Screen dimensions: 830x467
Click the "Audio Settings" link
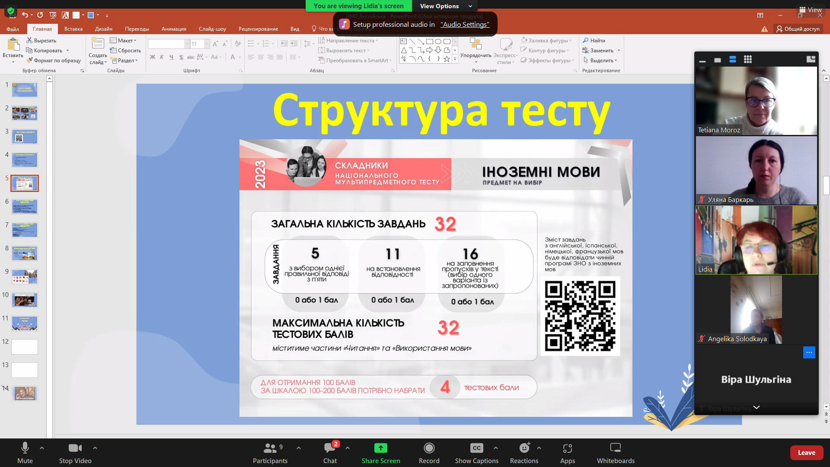[465, 24]
